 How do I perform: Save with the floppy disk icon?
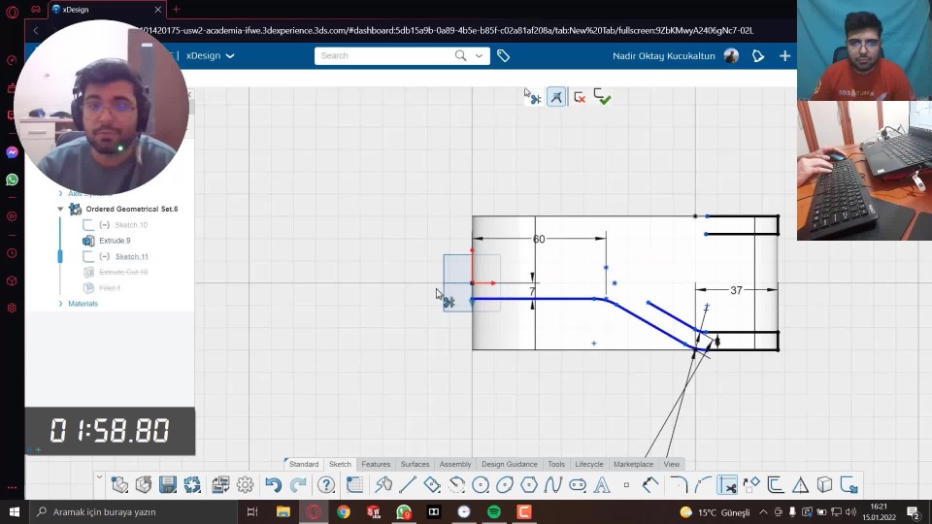click(x=168, y=485)
